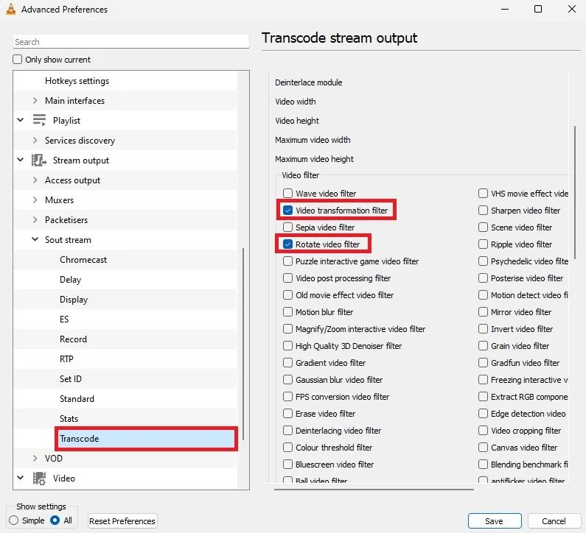This screenshot has height=533, width=586.
Task: Select the Transcode tree item
Action: click(x=146, y=439)
